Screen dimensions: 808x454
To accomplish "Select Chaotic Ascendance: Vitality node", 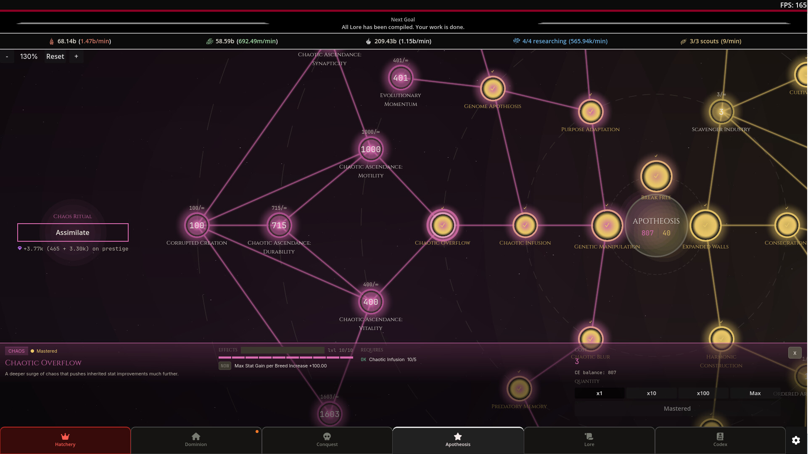I will pyautogui.click(x=371, y=302).
